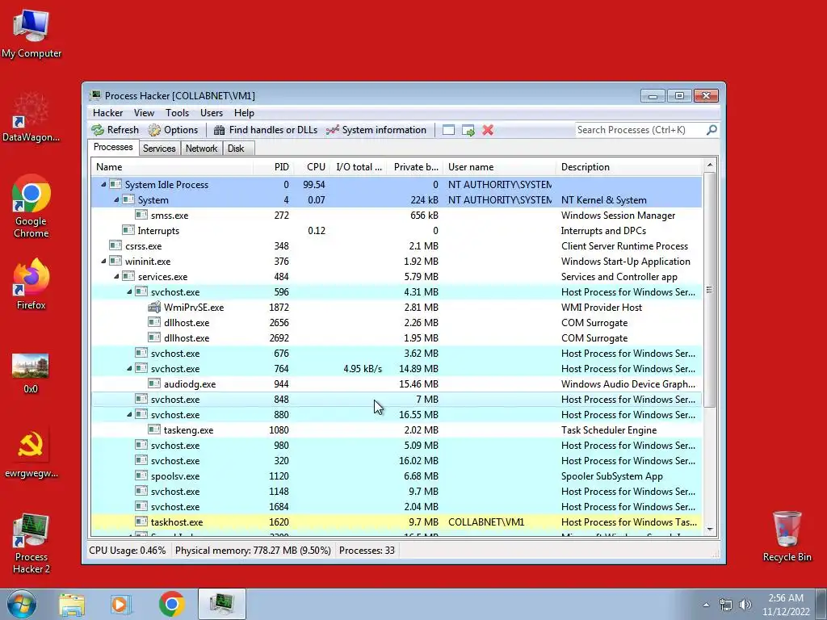The image size is (827, 620).
Task: Click the hammer and sickle desktop icon
Action: tap(31, 454)
